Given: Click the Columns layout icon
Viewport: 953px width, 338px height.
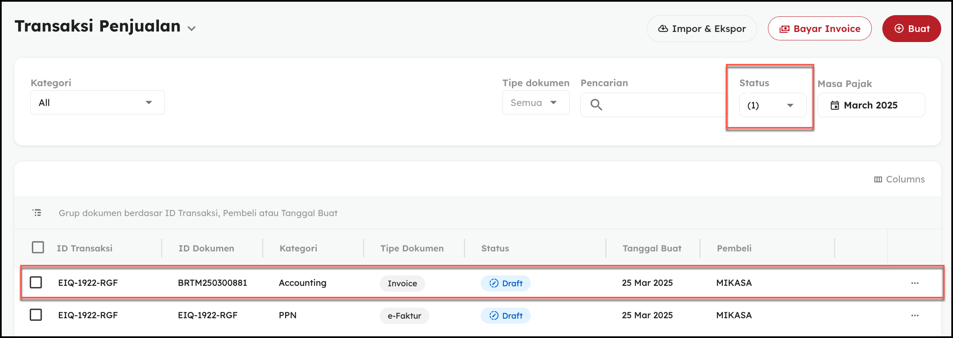Looking at the screenshot, I should [x=878, y=180].
